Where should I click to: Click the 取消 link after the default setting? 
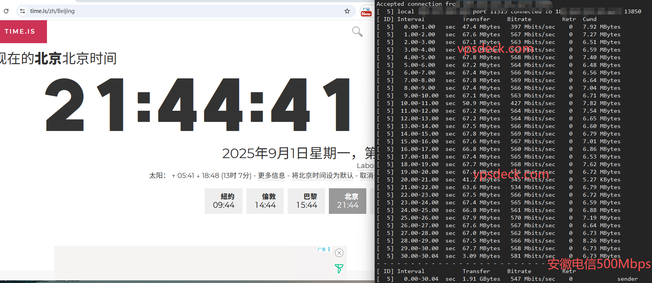(367, 176)
